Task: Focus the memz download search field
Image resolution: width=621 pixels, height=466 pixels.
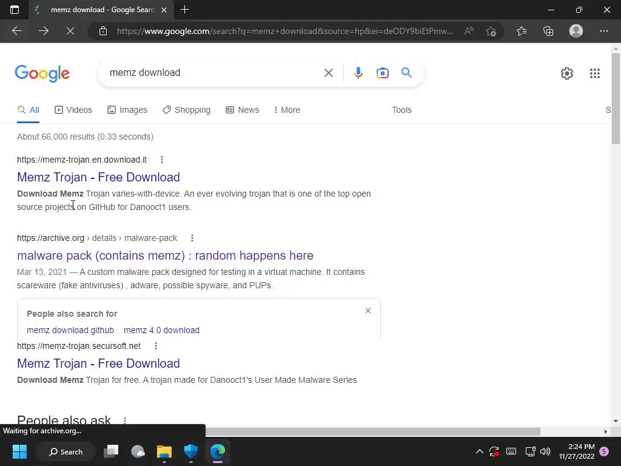Action: 214,73
